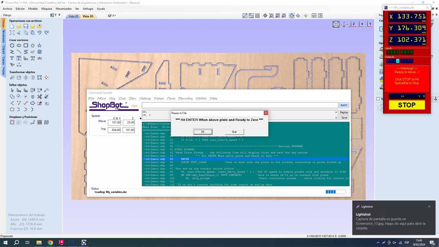
Task: Click the loading progress bar in Status
Action: click(336, 192)
